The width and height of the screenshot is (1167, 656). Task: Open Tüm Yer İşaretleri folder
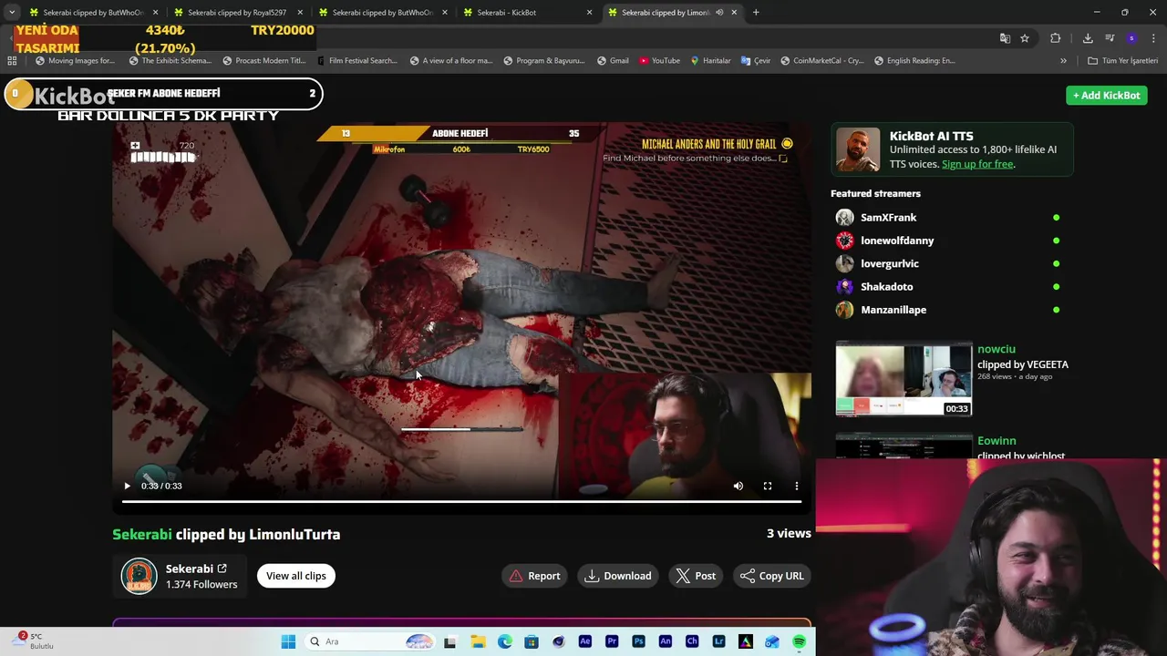pyautogui.click(x=1123, y=61)
